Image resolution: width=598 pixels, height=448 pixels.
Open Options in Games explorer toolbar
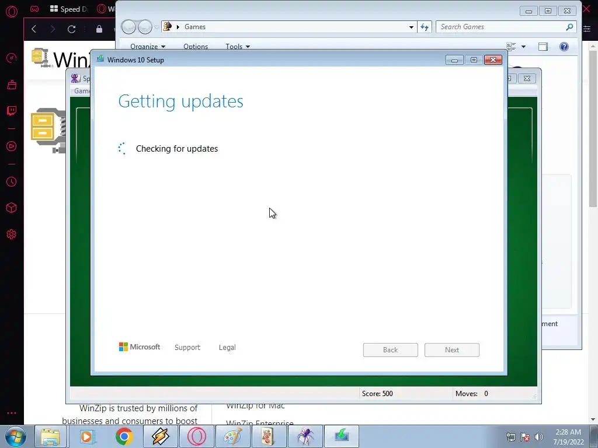click(x=196, y=47)
